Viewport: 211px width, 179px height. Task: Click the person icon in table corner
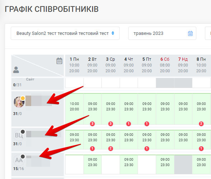(16, 70)
